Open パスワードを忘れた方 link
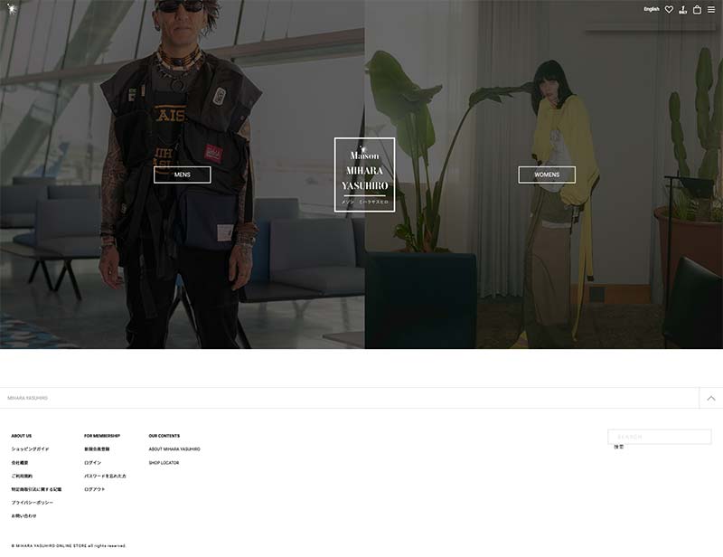The height and width of the screenshot is (557, 723). [105, 476]
